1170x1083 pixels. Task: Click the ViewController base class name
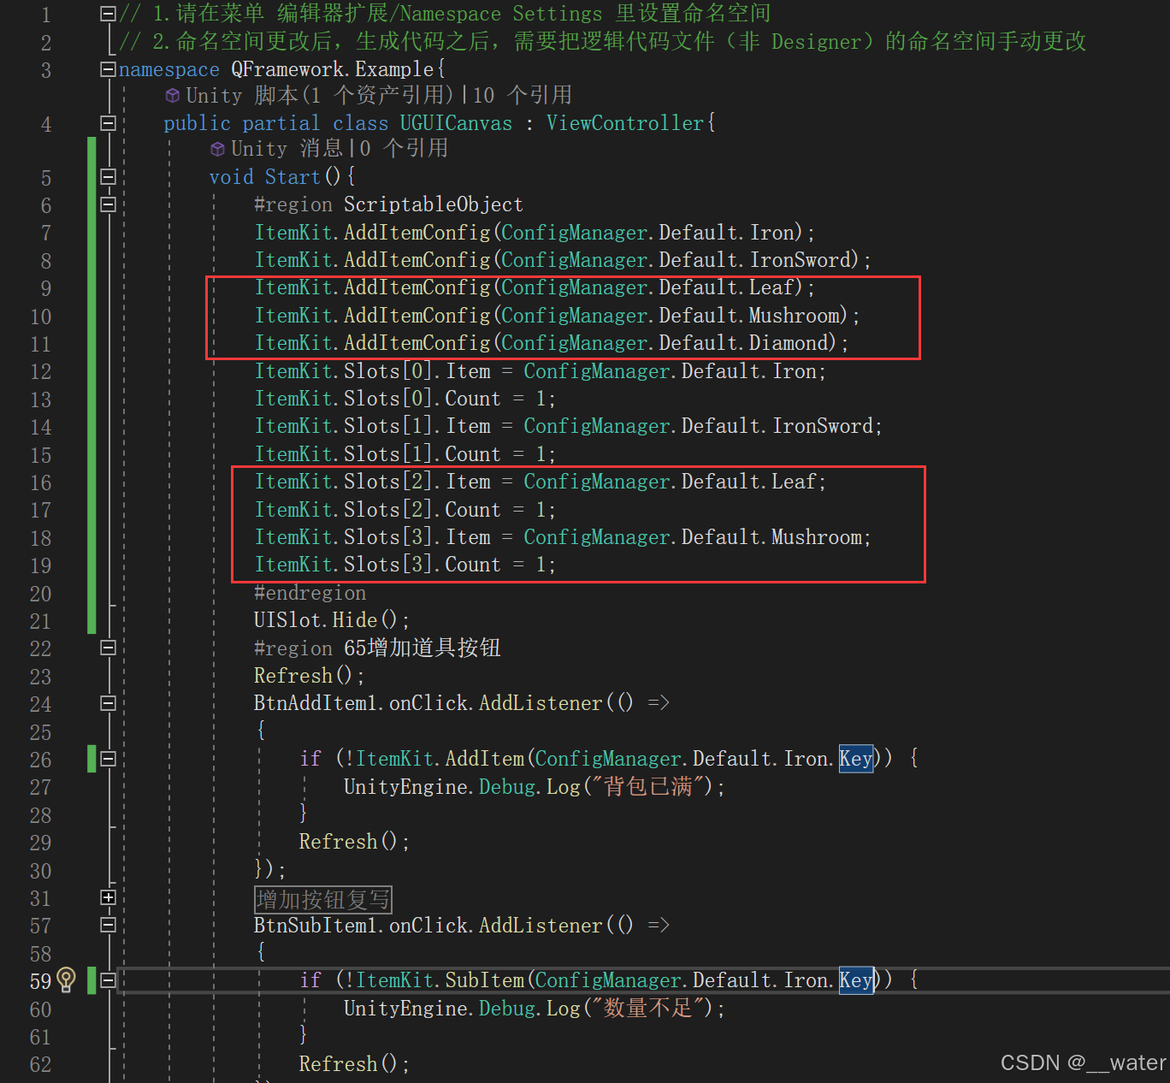click(x=626, y=123)
